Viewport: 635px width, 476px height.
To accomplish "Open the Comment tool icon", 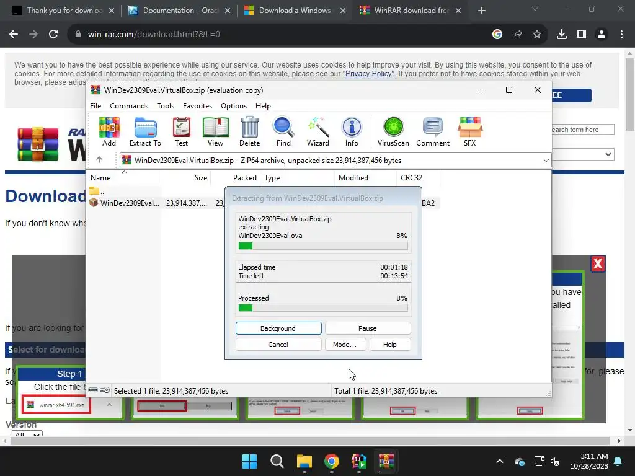I will 432,131.
